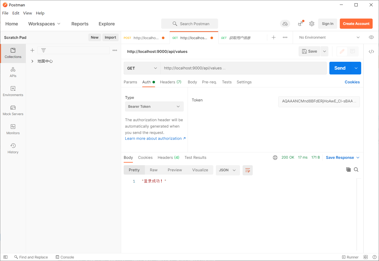Open the JSON format dropdown
Image resolution: width=379 pixels, height=261 pixels.
[x=228, y=170]
